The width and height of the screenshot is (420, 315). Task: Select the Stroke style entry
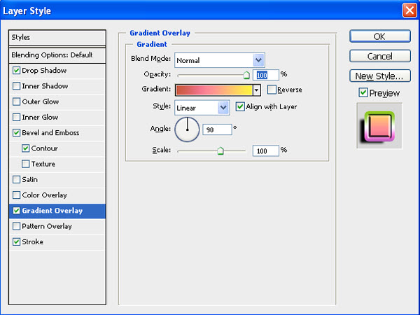tap(33, 241)
